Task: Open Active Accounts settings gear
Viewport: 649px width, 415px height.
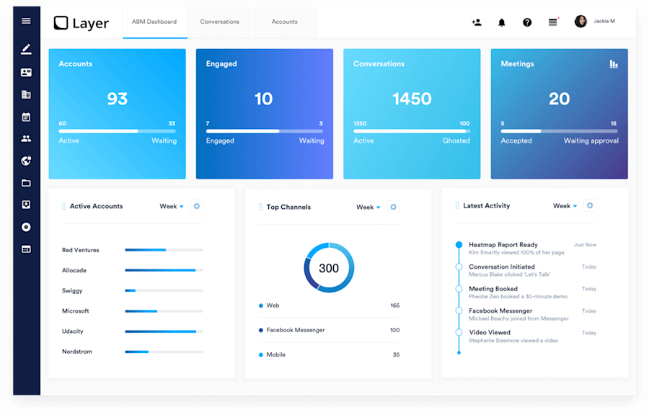Action: (x=196, y=206)
